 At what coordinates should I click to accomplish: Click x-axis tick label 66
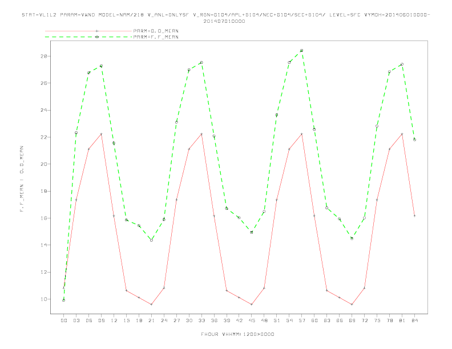pos(340,320)
